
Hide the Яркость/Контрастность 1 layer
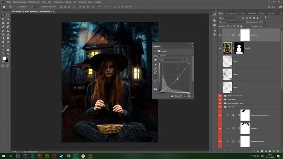pos(220,115)
